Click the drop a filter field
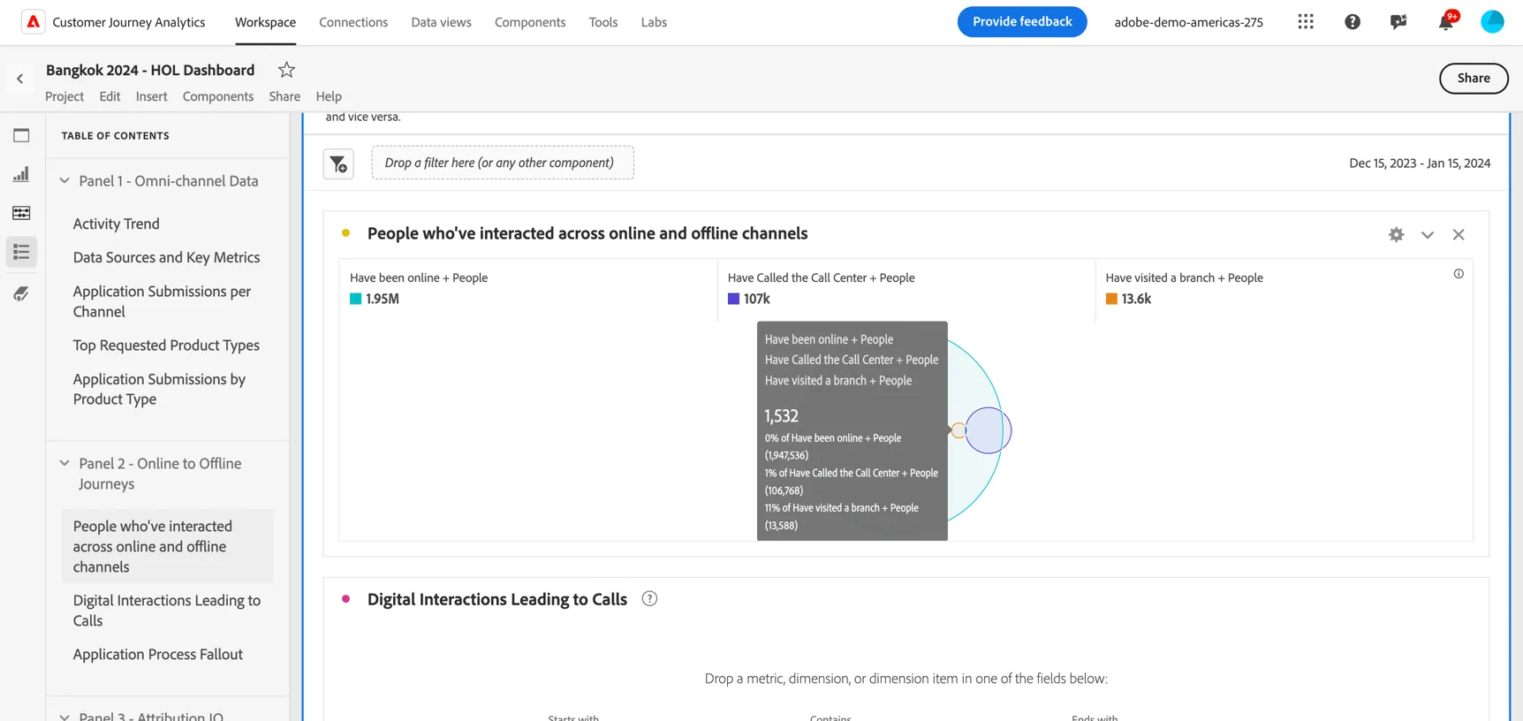The height and width of the screenshot is (721, 1523). click(x=503, y=163)
